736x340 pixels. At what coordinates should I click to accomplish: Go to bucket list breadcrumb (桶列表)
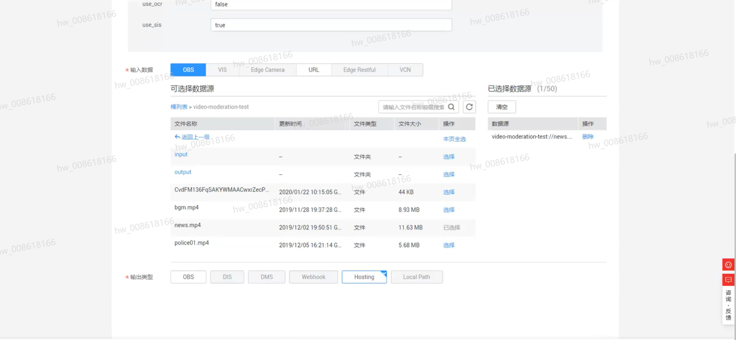coord(179,107)
